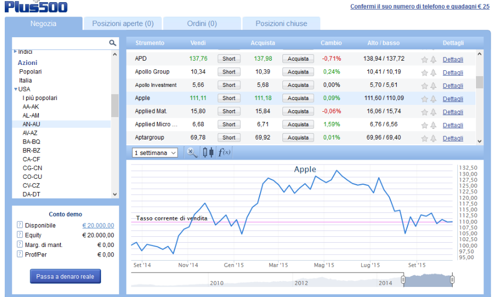
Task: Select I più popolari under USA
Action: pos(40,98)
